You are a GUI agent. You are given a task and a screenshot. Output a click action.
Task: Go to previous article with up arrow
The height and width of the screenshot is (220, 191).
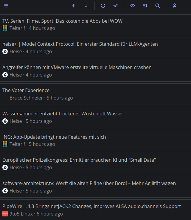[x=74, y=6]
